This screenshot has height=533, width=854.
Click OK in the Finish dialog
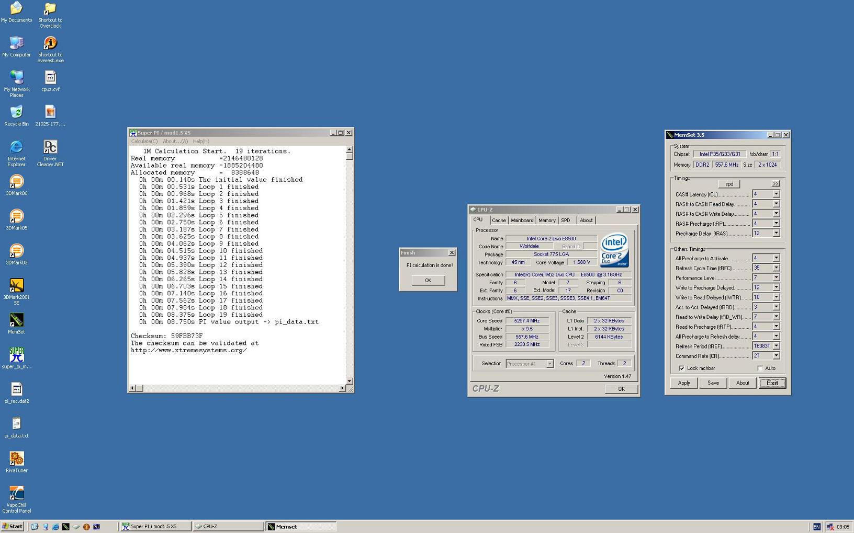[x=428, y=281]
